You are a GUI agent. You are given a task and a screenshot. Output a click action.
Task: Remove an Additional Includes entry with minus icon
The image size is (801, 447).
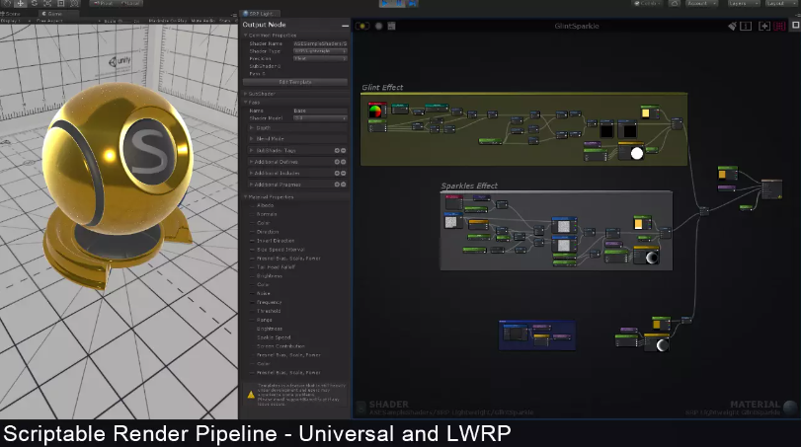344,173
